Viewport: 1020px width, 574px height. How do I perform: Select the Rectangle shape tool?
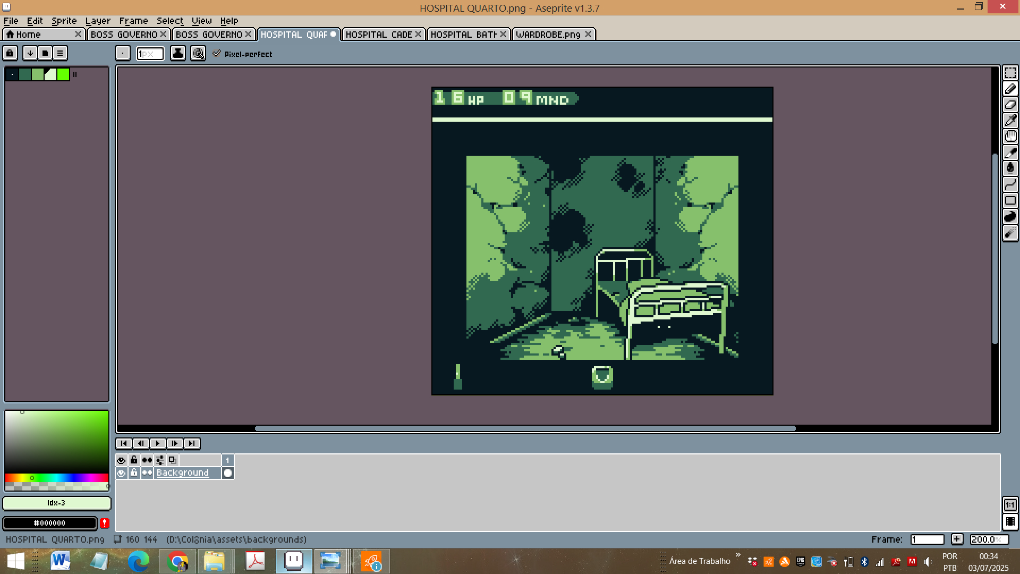[1010, 200]
